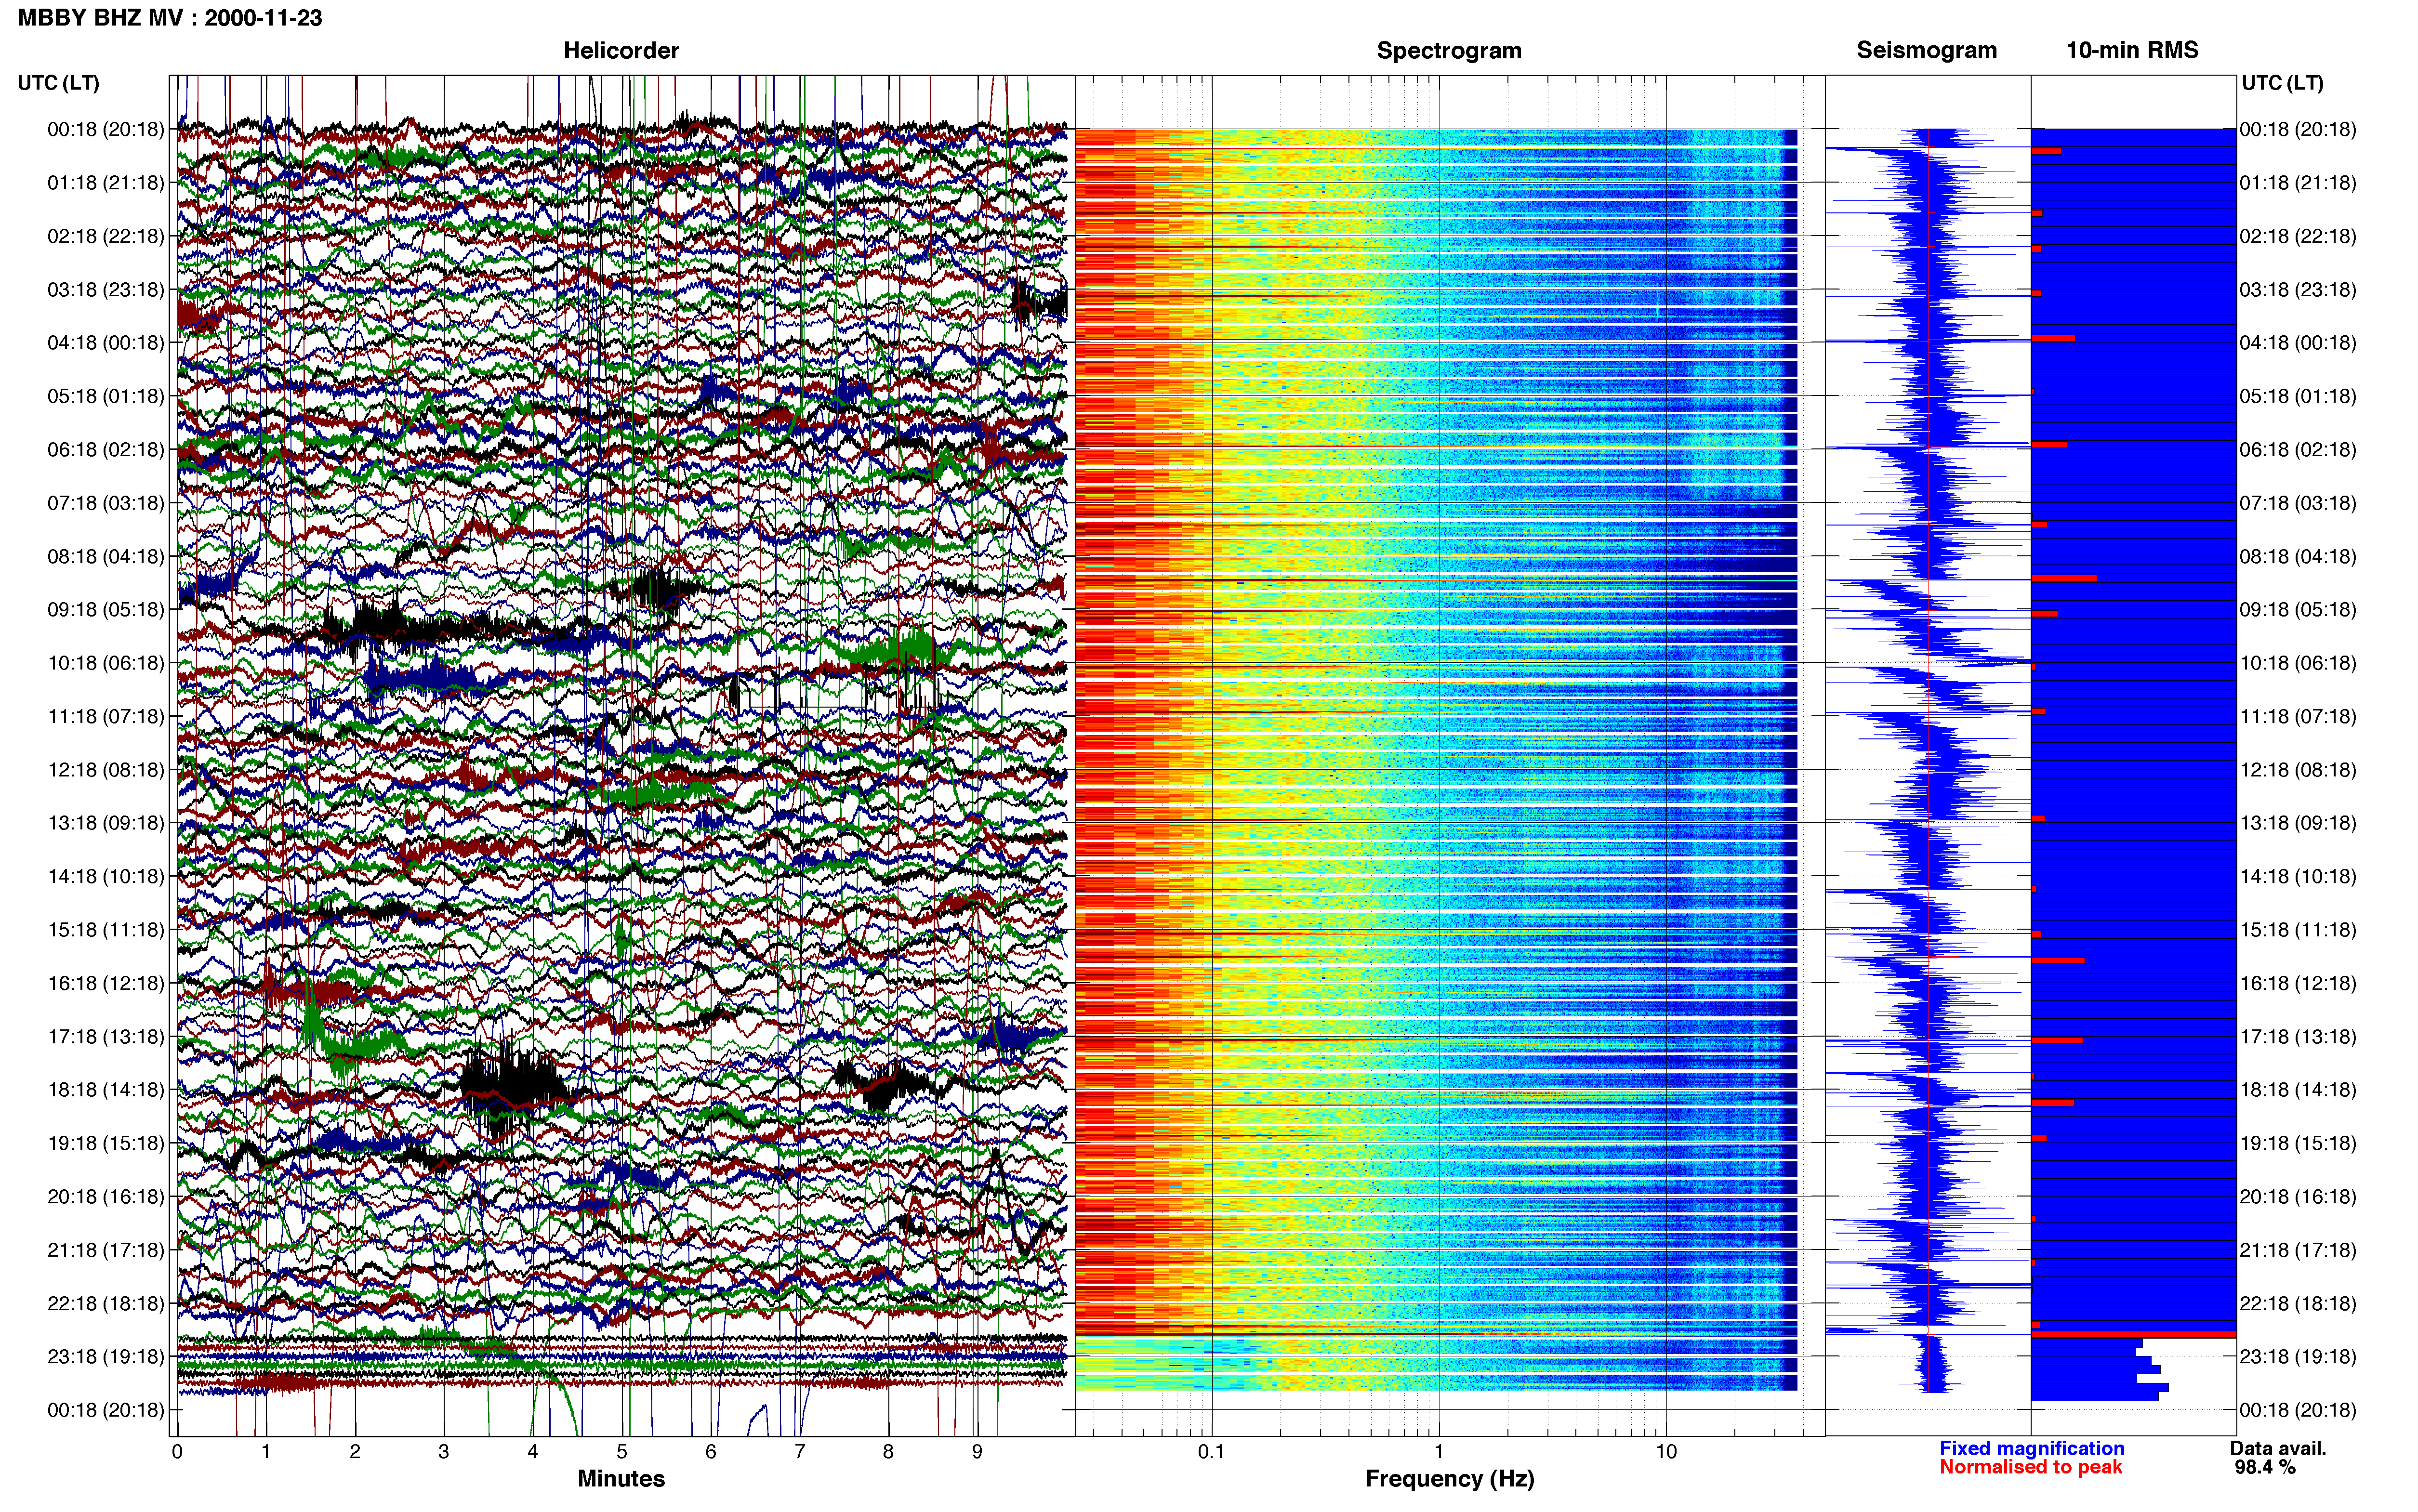Click the left time label '18:18 (14:18)'
Screen dimensions: 2418x1512
click(106, 1089)
